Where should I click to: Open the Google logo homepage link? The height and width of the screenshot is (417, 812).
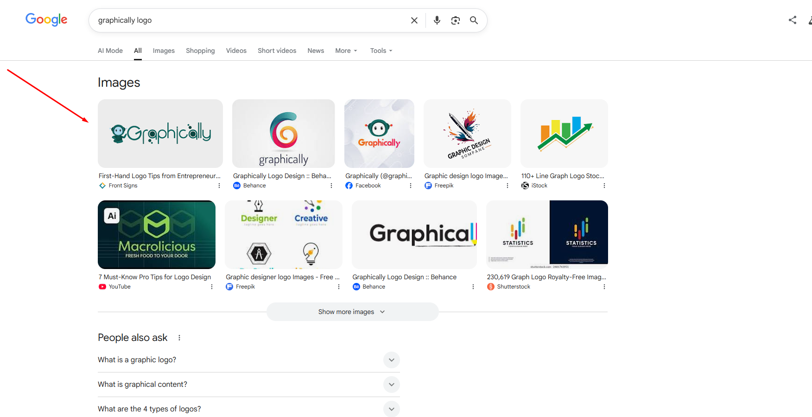coord(46,19)
